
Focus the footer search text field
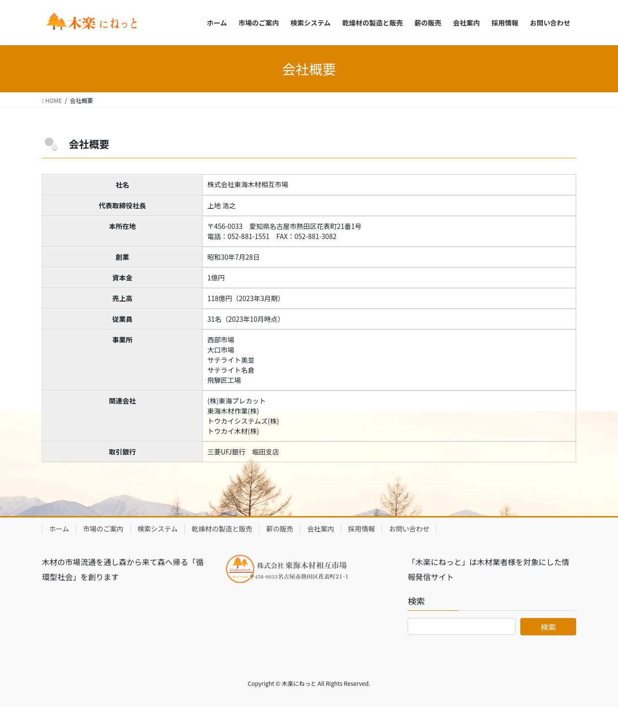point(462,627)
